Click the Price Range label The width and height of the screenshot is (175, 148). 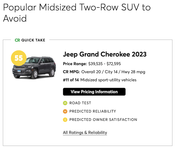click(75, 64)
